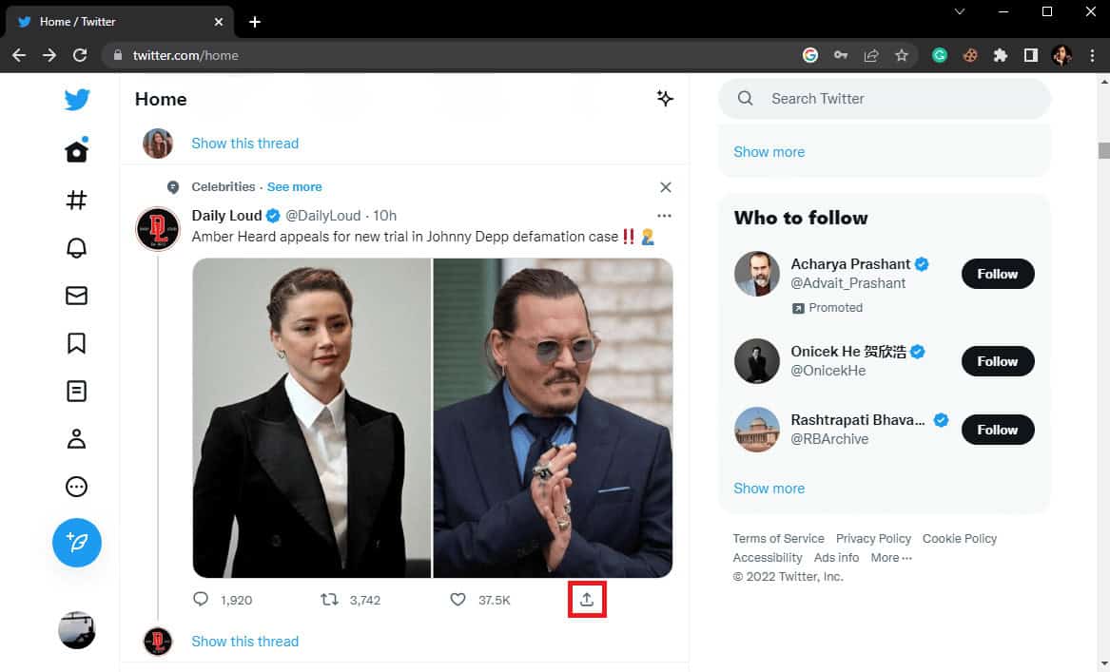Screen dimensions: 1110x672
Task: Open Notifications bell icon
Action: 76,247
